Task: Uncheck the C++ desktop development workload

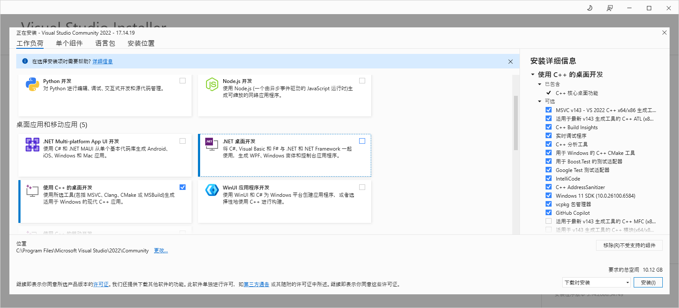Action: [x=183, y=187]
